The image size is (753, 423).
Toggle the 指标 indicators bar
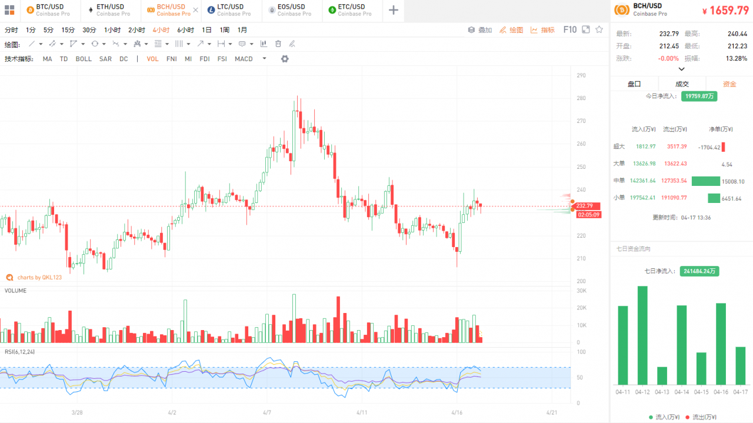(x=542, y=29)
